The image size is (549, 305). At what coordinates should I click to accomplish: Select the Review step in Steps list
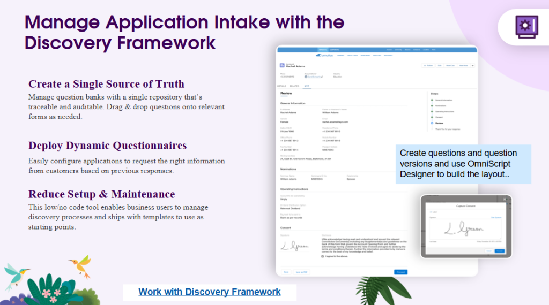439,123
